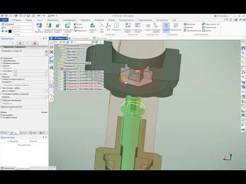Click checkmark atop vertical viewport toolbar

click(x=51, y=42)
